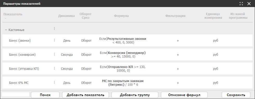The image size is (255, 99).
Task: Focus the search input field
Action: tap(16, 94)
